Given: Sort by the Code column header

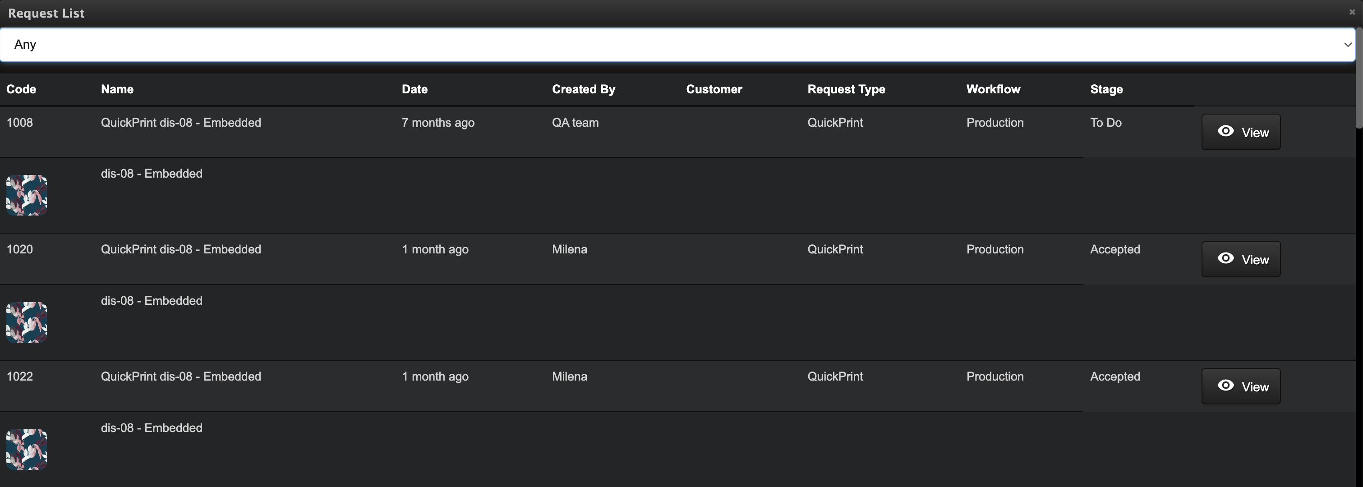Looking at the screenshot, I should click(21, 89).
